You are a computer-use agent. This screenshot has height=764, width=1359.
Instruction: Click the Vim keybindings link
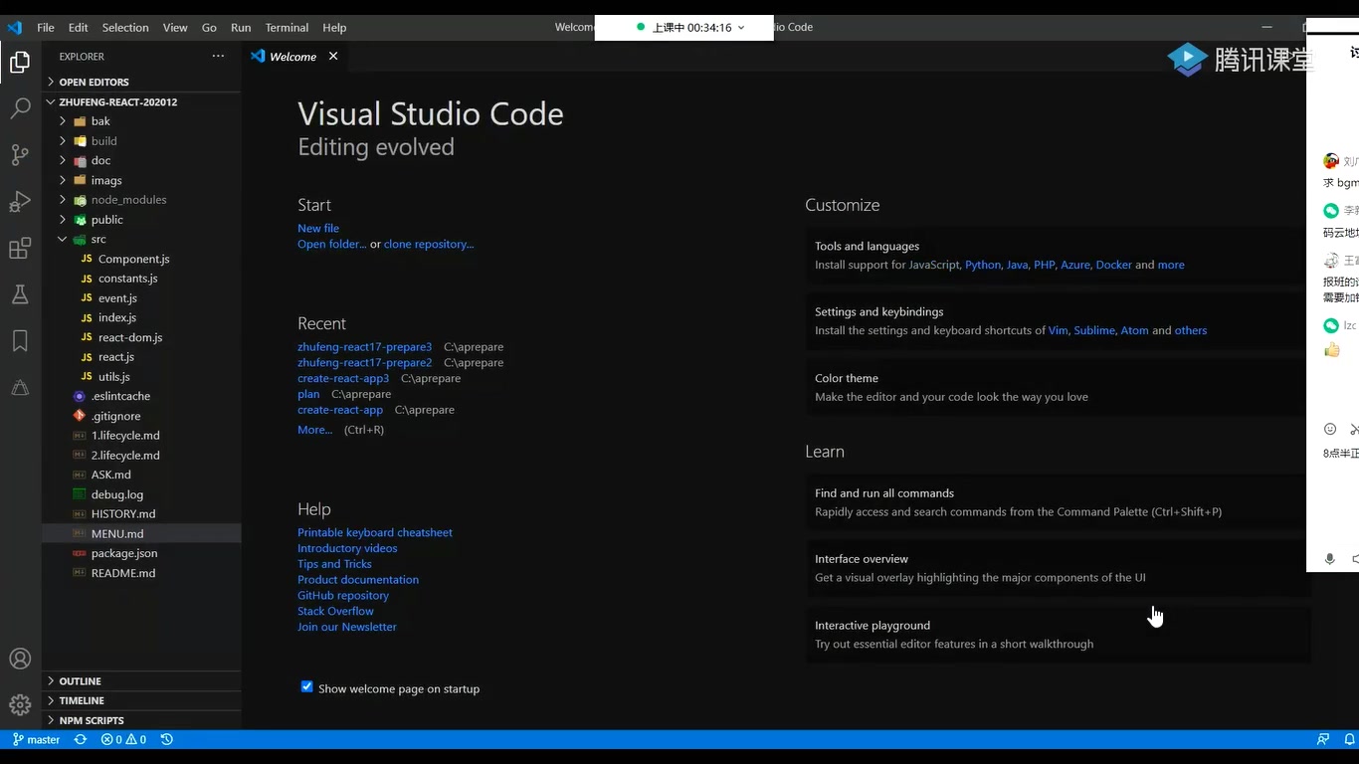click(x=1058, y=330)
